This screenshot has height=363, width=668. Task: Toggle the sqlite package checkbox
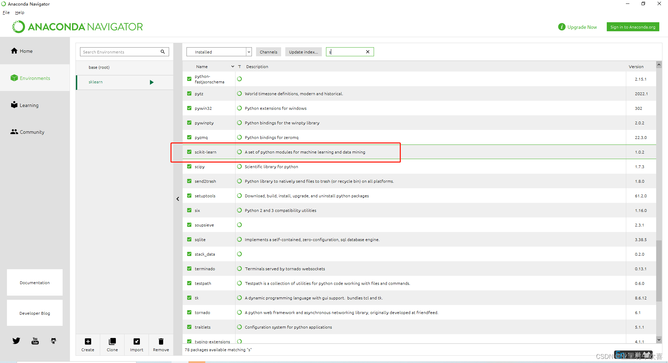point(189,239)
